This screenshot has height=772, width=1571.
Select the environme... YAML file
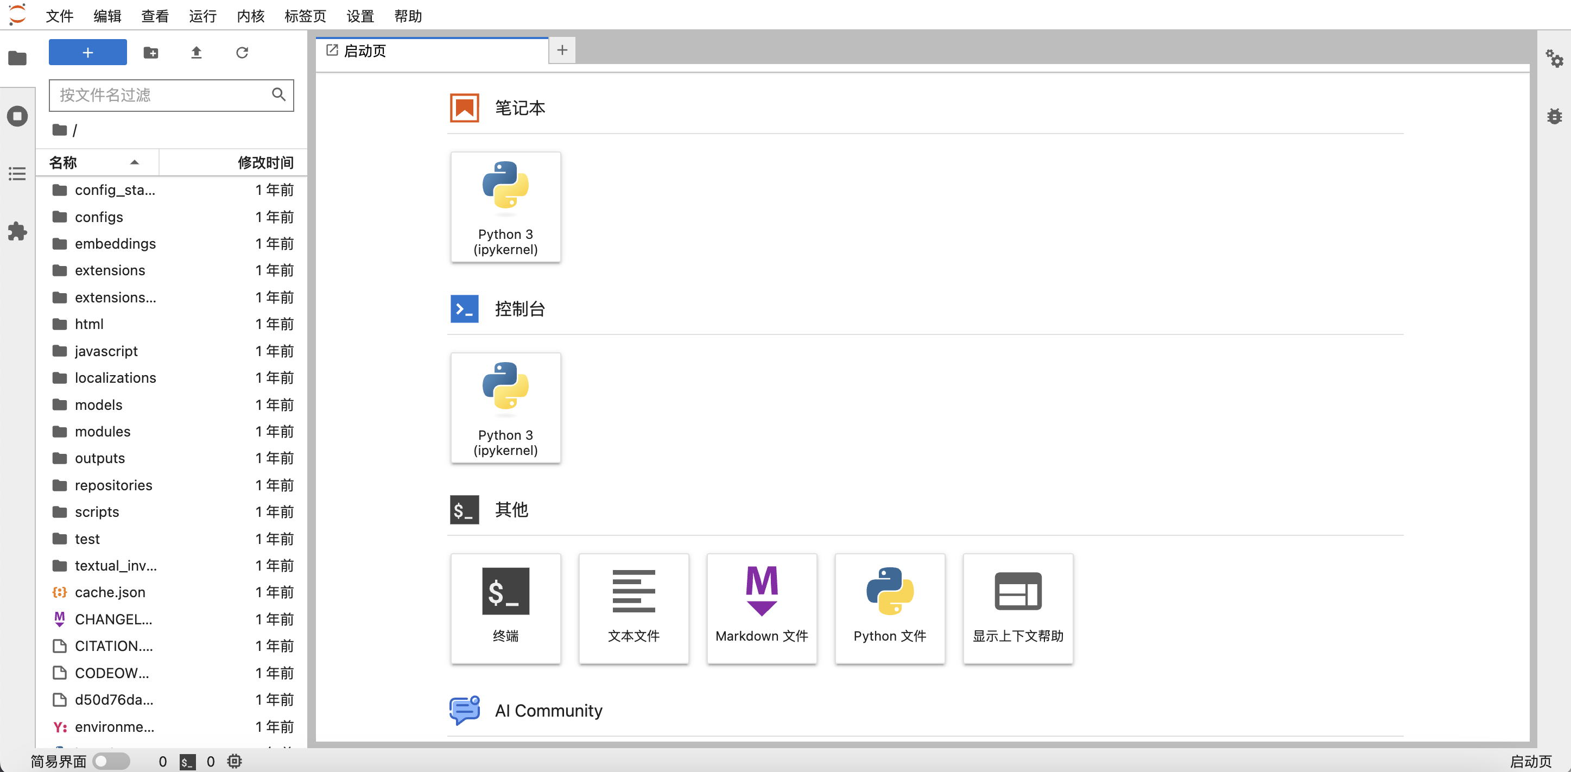(172, 727)
